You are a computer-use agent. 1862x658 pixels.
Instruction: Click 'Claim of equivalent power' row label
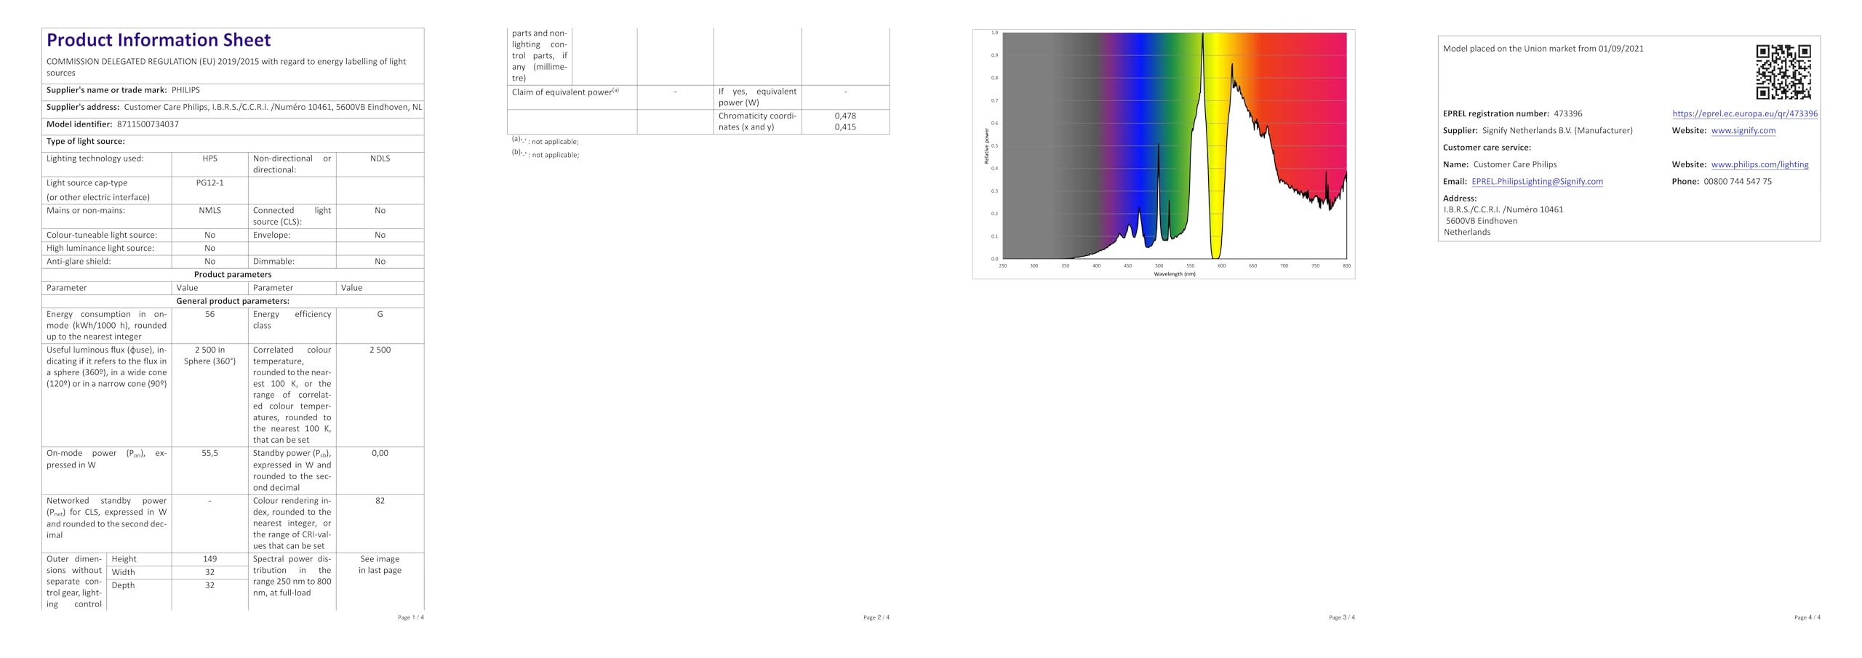click(x=565, y=92)
